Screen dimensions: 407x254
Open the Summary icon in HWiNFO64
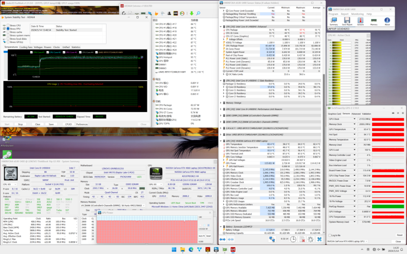334,21
